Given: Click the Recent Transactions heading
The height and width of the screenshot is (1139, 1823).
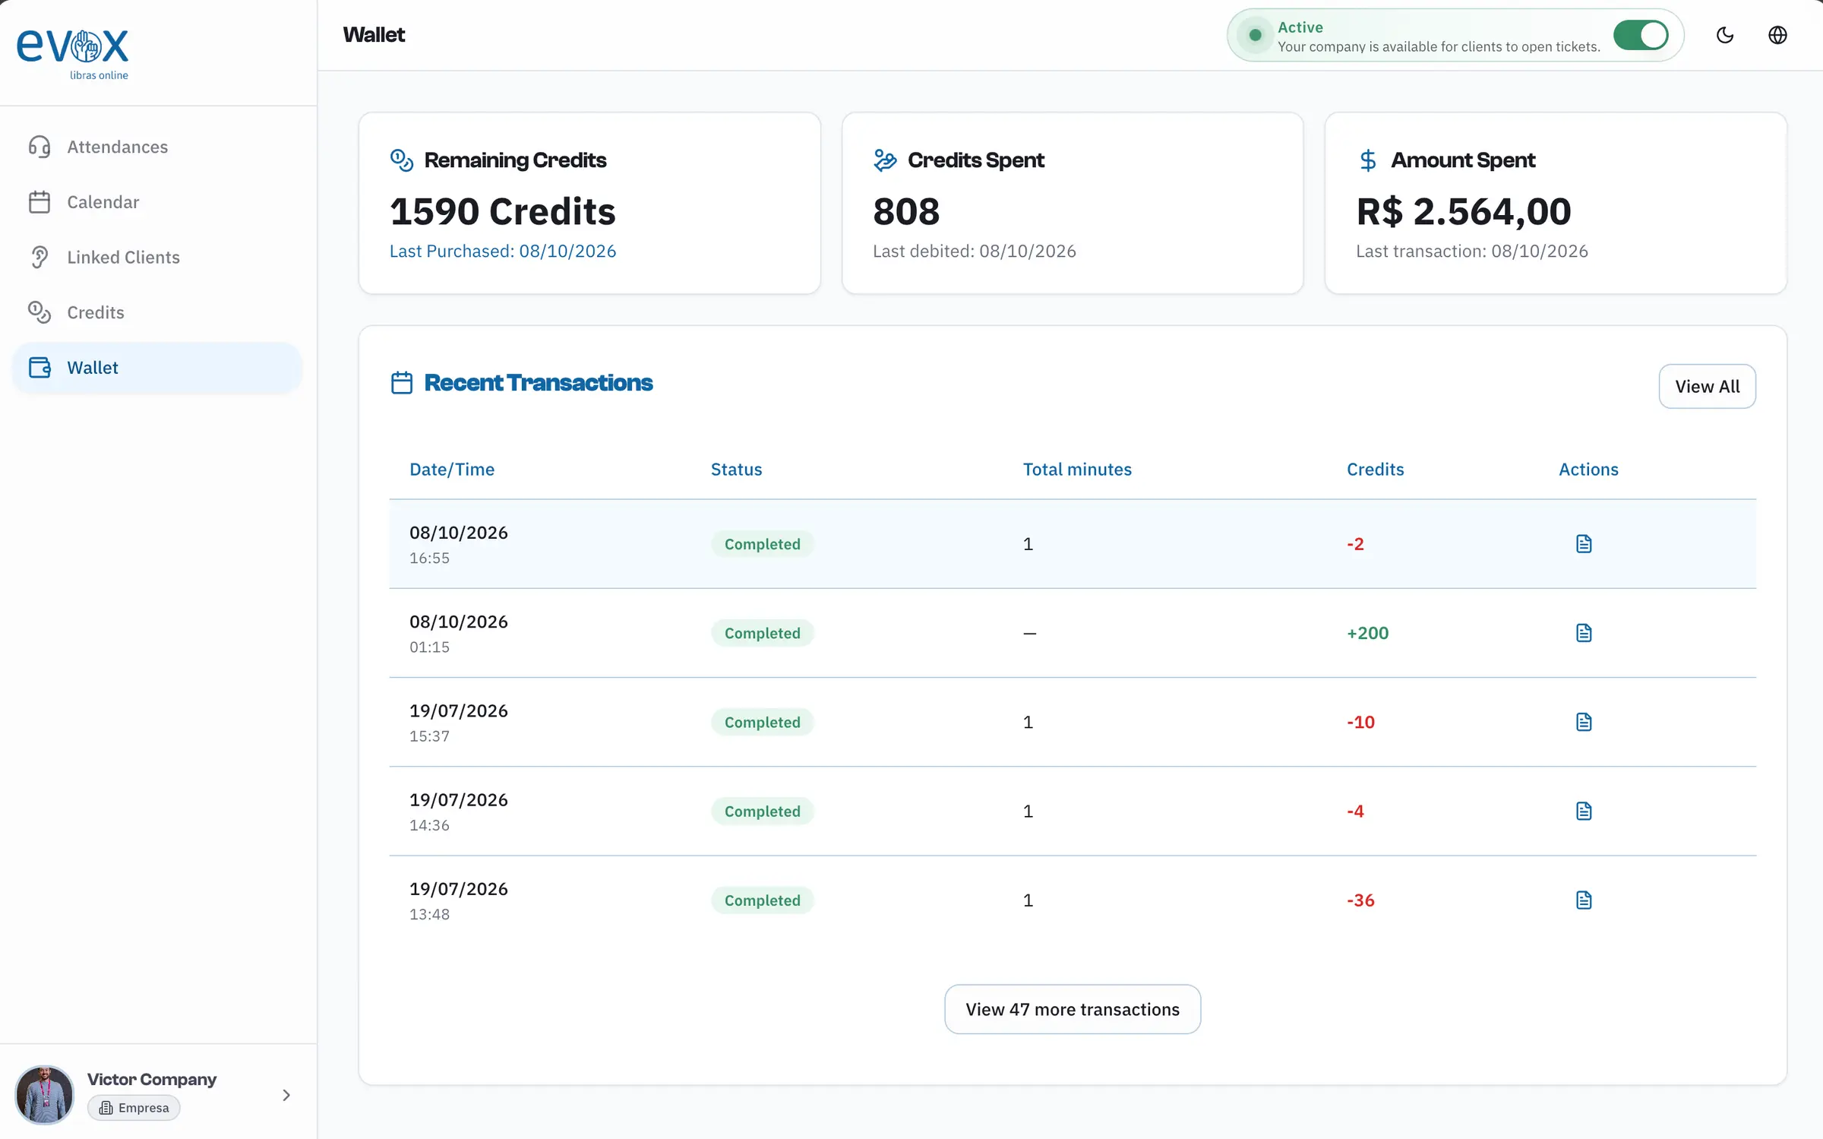Looking at the screenshot, I should pyautogui.click(x=538, y=383).
